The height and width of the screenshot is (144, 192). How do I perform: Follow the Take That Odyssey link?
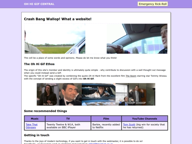point(32,126)
